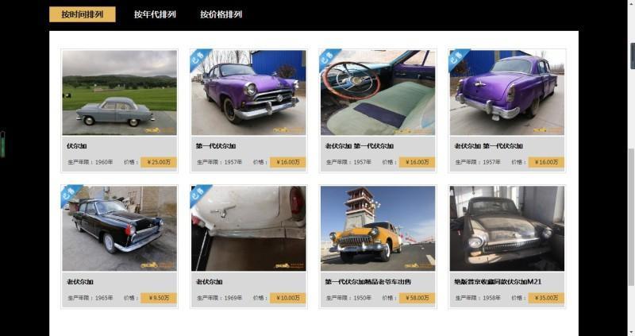Select the 按时间排列 sort tab
Screen dimensions: 635x336
pyautogui.click(x=83, y=14)
